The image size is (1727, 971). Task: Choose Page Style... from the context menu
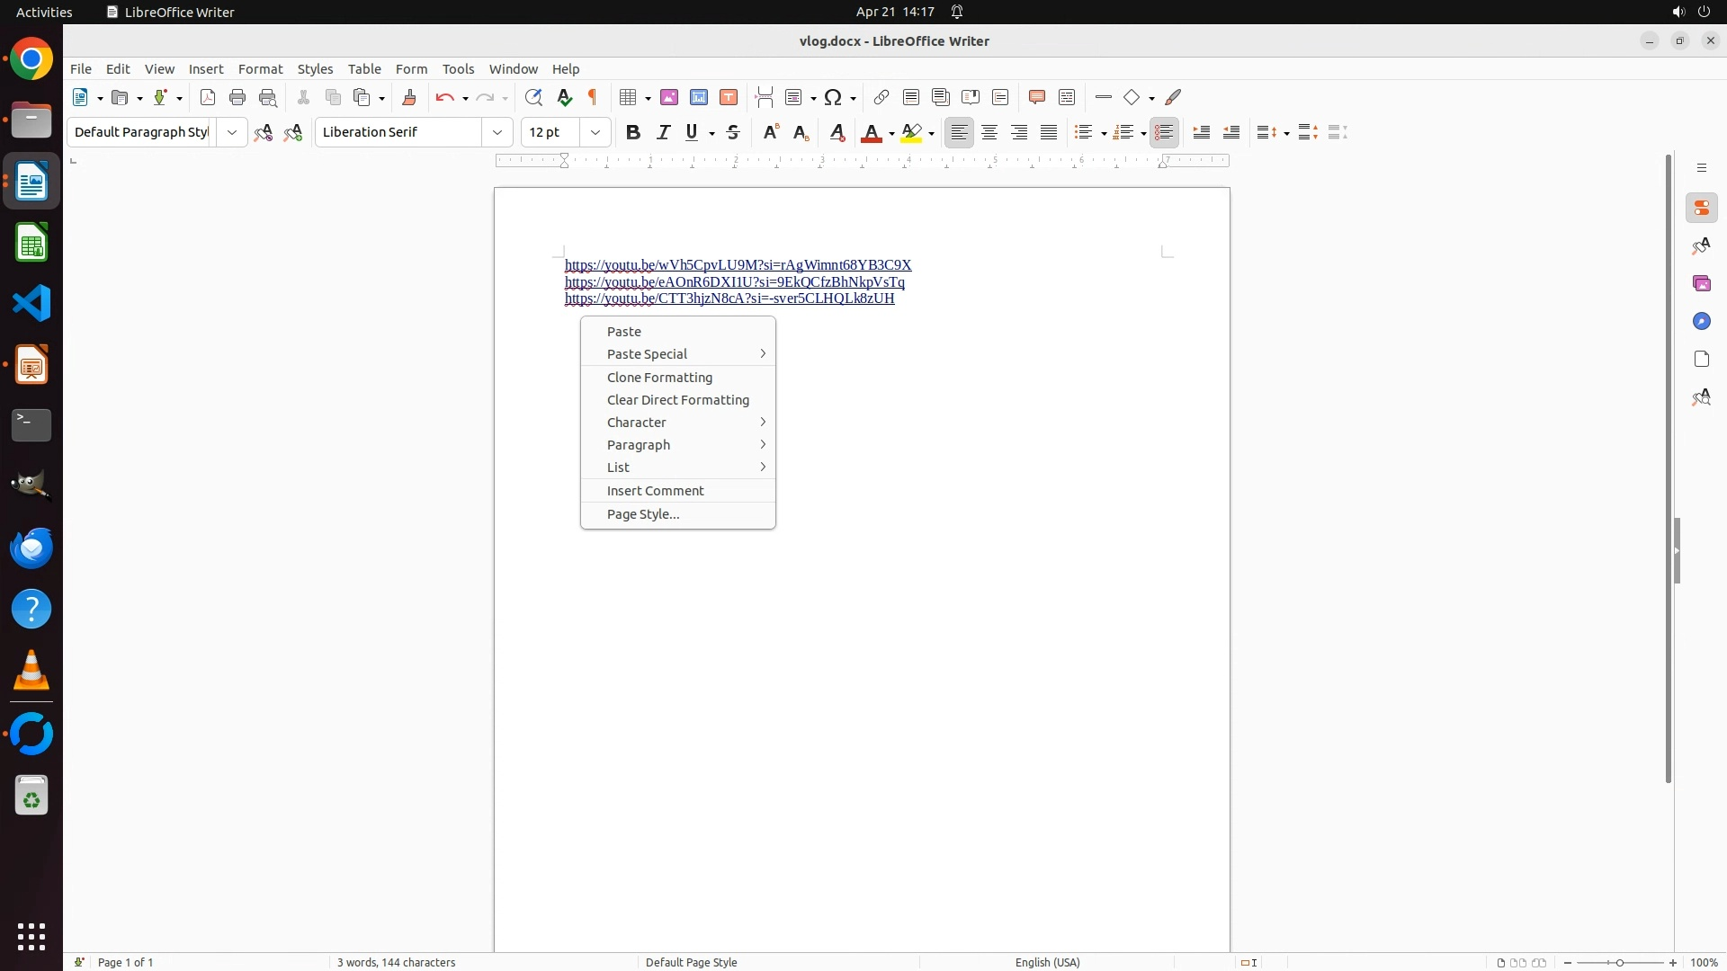tap(642, 514)
